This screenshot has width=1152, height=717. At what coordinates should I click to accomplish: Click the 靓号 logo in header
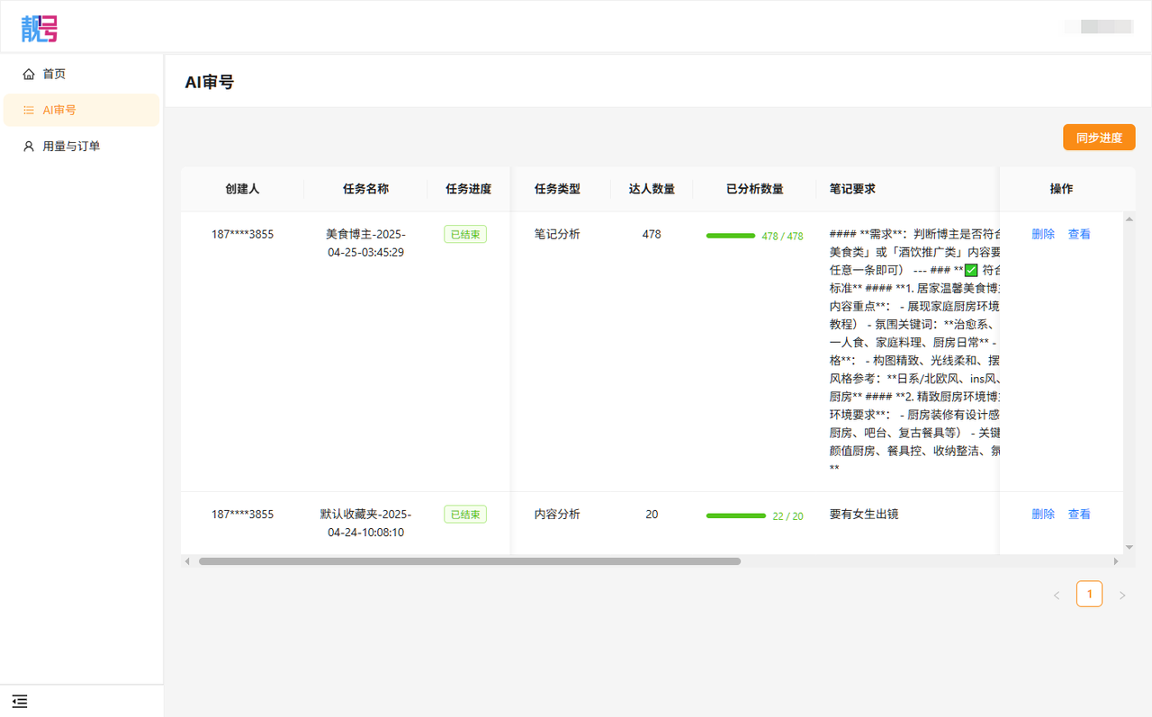(40, 28)
